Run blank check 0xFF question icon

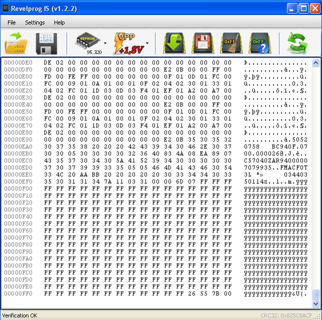tap(260, 43)
